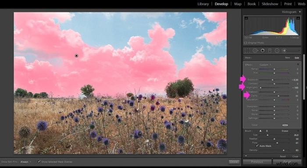
Task: Click the brush Flow slider handle
Action: 277,143
